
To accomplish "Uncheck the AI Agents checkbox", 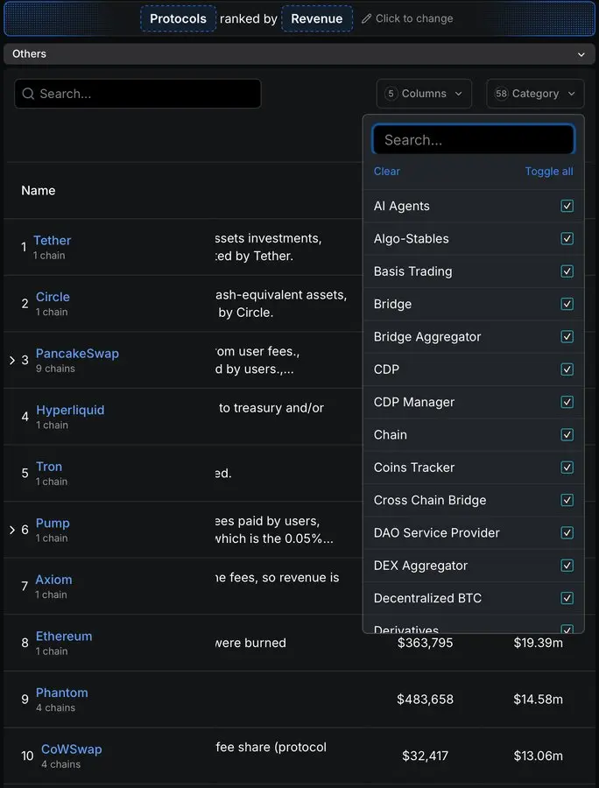I will click(x=567, y=207).
